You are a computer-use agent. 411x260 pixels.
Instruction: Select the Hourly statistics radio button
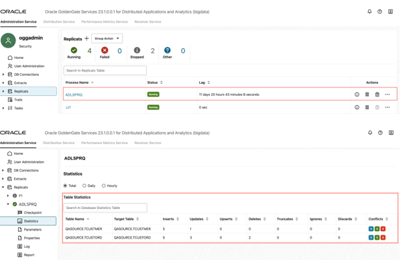click(103, 186)
